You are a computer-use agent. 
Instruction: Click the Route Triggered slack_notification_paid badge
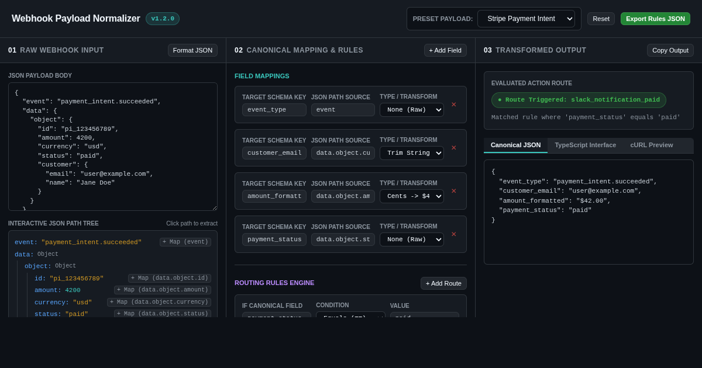[579, 100]
